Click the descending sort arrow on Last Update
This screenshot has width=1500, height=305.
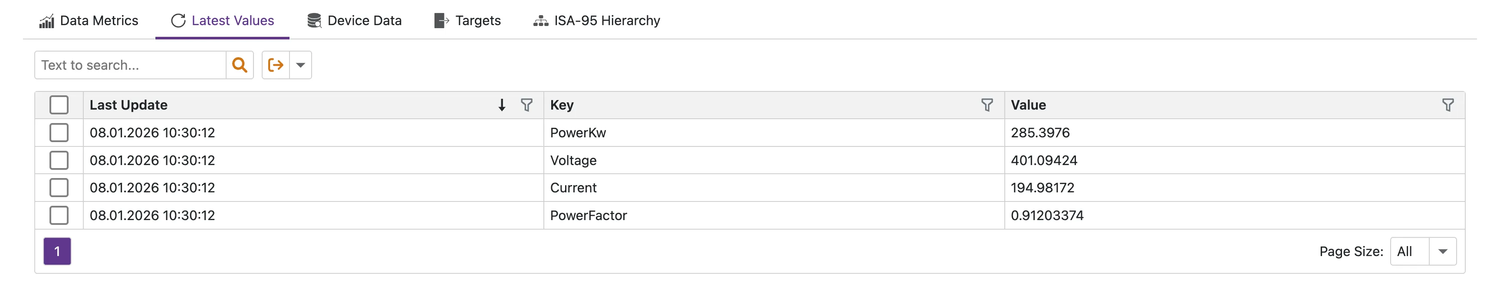[x=501, y=105]
